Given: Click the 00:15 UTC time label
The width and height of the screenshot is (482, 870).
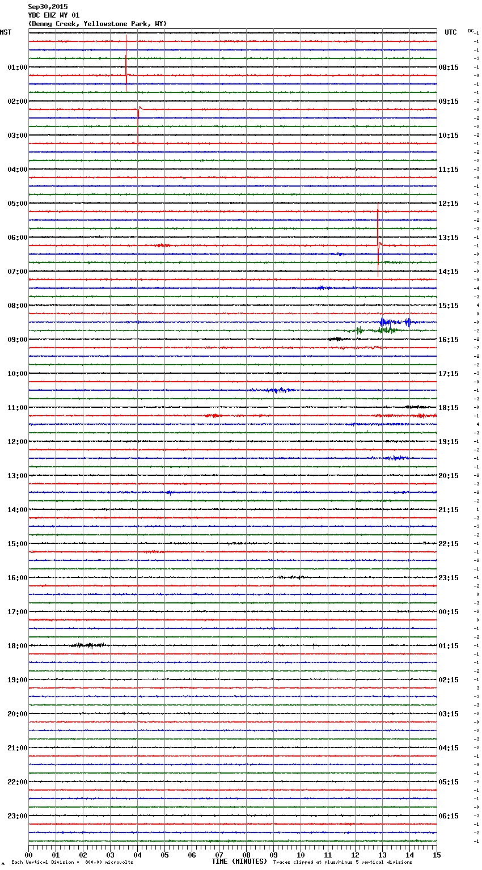Looking at the screenshot, I should click(x=449, y=612).
